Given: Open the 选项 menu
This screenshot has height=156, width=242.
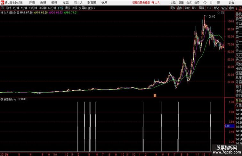Looking at the screenshot, I should coord(197,3).
